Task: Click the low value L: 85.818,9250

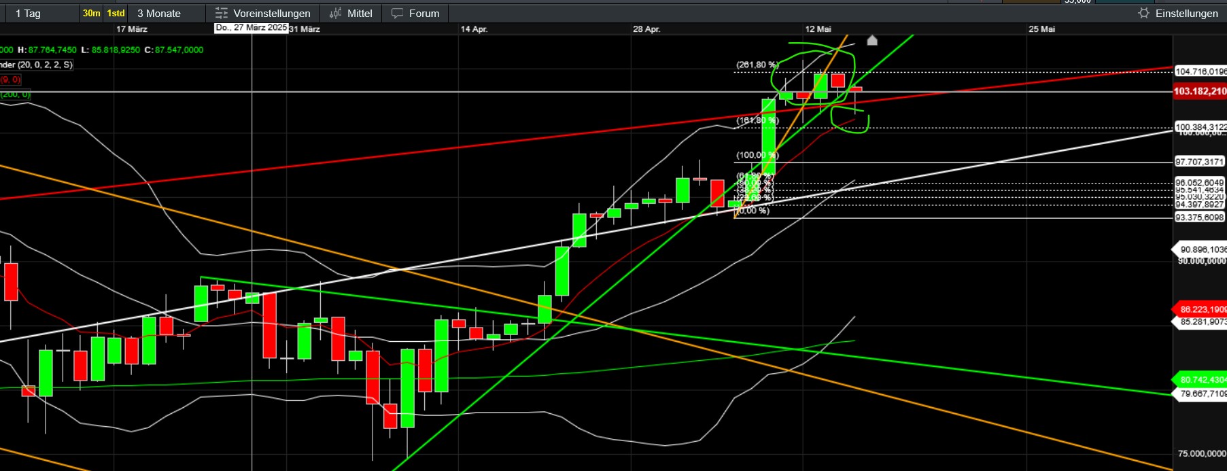Action: pyautogui.click(x=110, y=50)
